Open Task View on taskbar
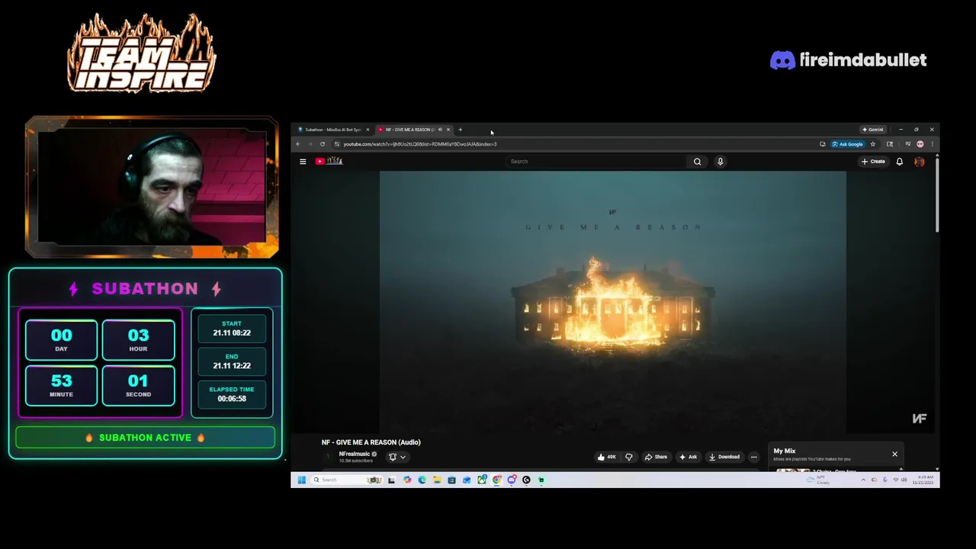 point(391,480)
